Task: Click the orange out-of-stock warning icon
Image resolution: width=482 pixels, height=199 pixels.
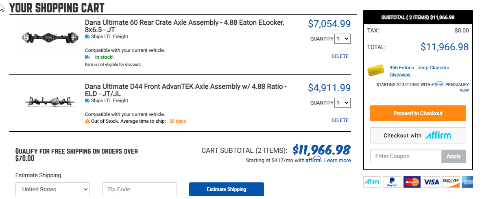Action: pyautogui.click(x=87, y=121)
